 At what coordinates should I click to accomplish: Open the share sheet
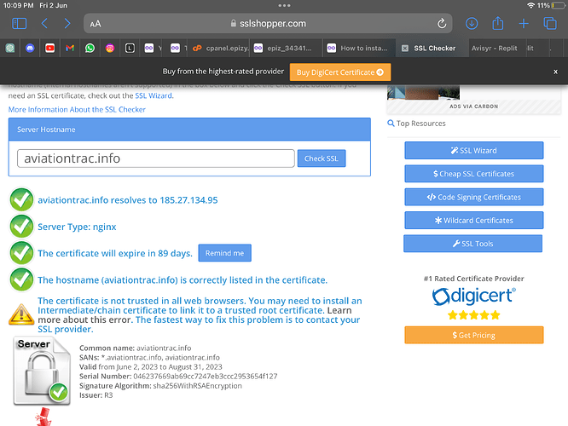pyautogui.click(x=498, y=23)
